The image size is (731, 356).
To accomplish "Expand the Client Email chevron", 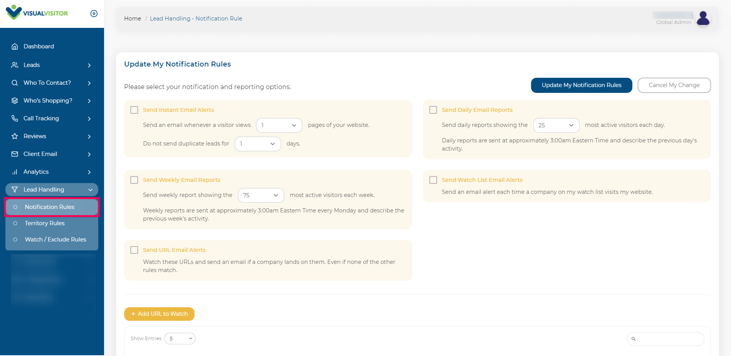I will (x=89, y=154).
